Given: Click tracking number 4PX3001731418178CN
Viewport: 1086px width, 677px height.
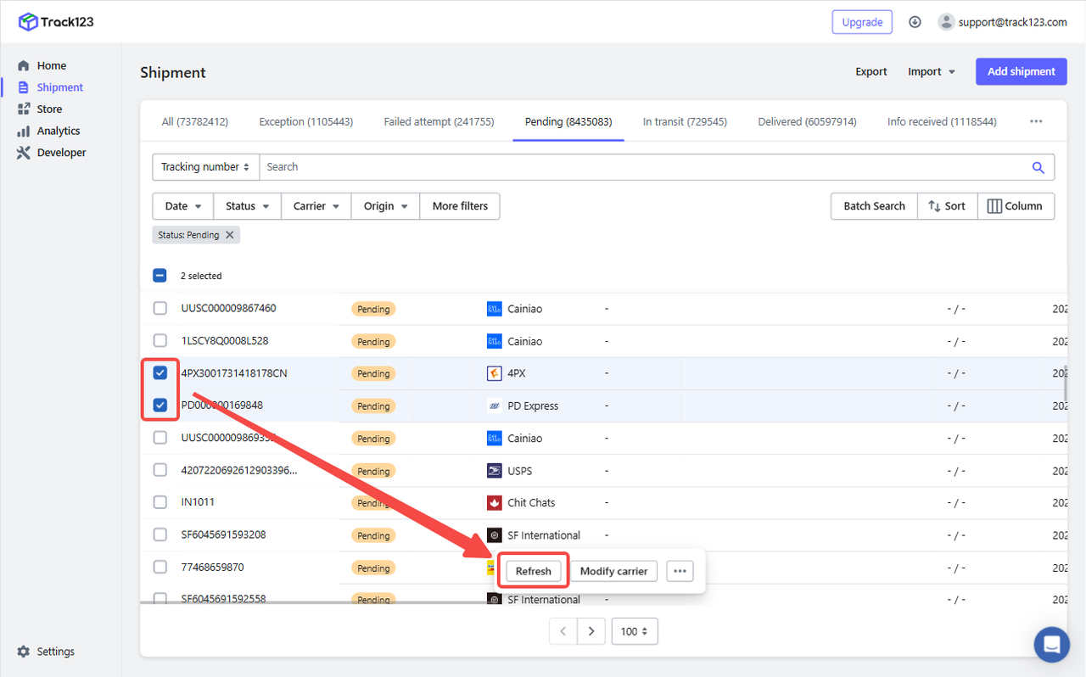Looking at the screenshot, I should (x=234, y=373).
